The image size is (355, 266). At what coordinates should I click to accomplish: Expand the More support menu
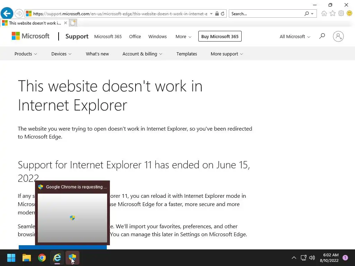coord(227,54)
